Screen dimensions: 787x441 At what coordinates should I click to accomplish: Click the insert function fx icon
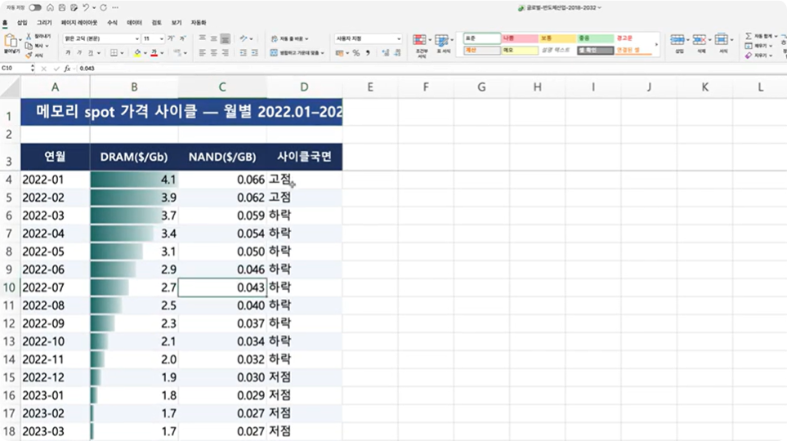pyautogui.click(x=67, y=69)
